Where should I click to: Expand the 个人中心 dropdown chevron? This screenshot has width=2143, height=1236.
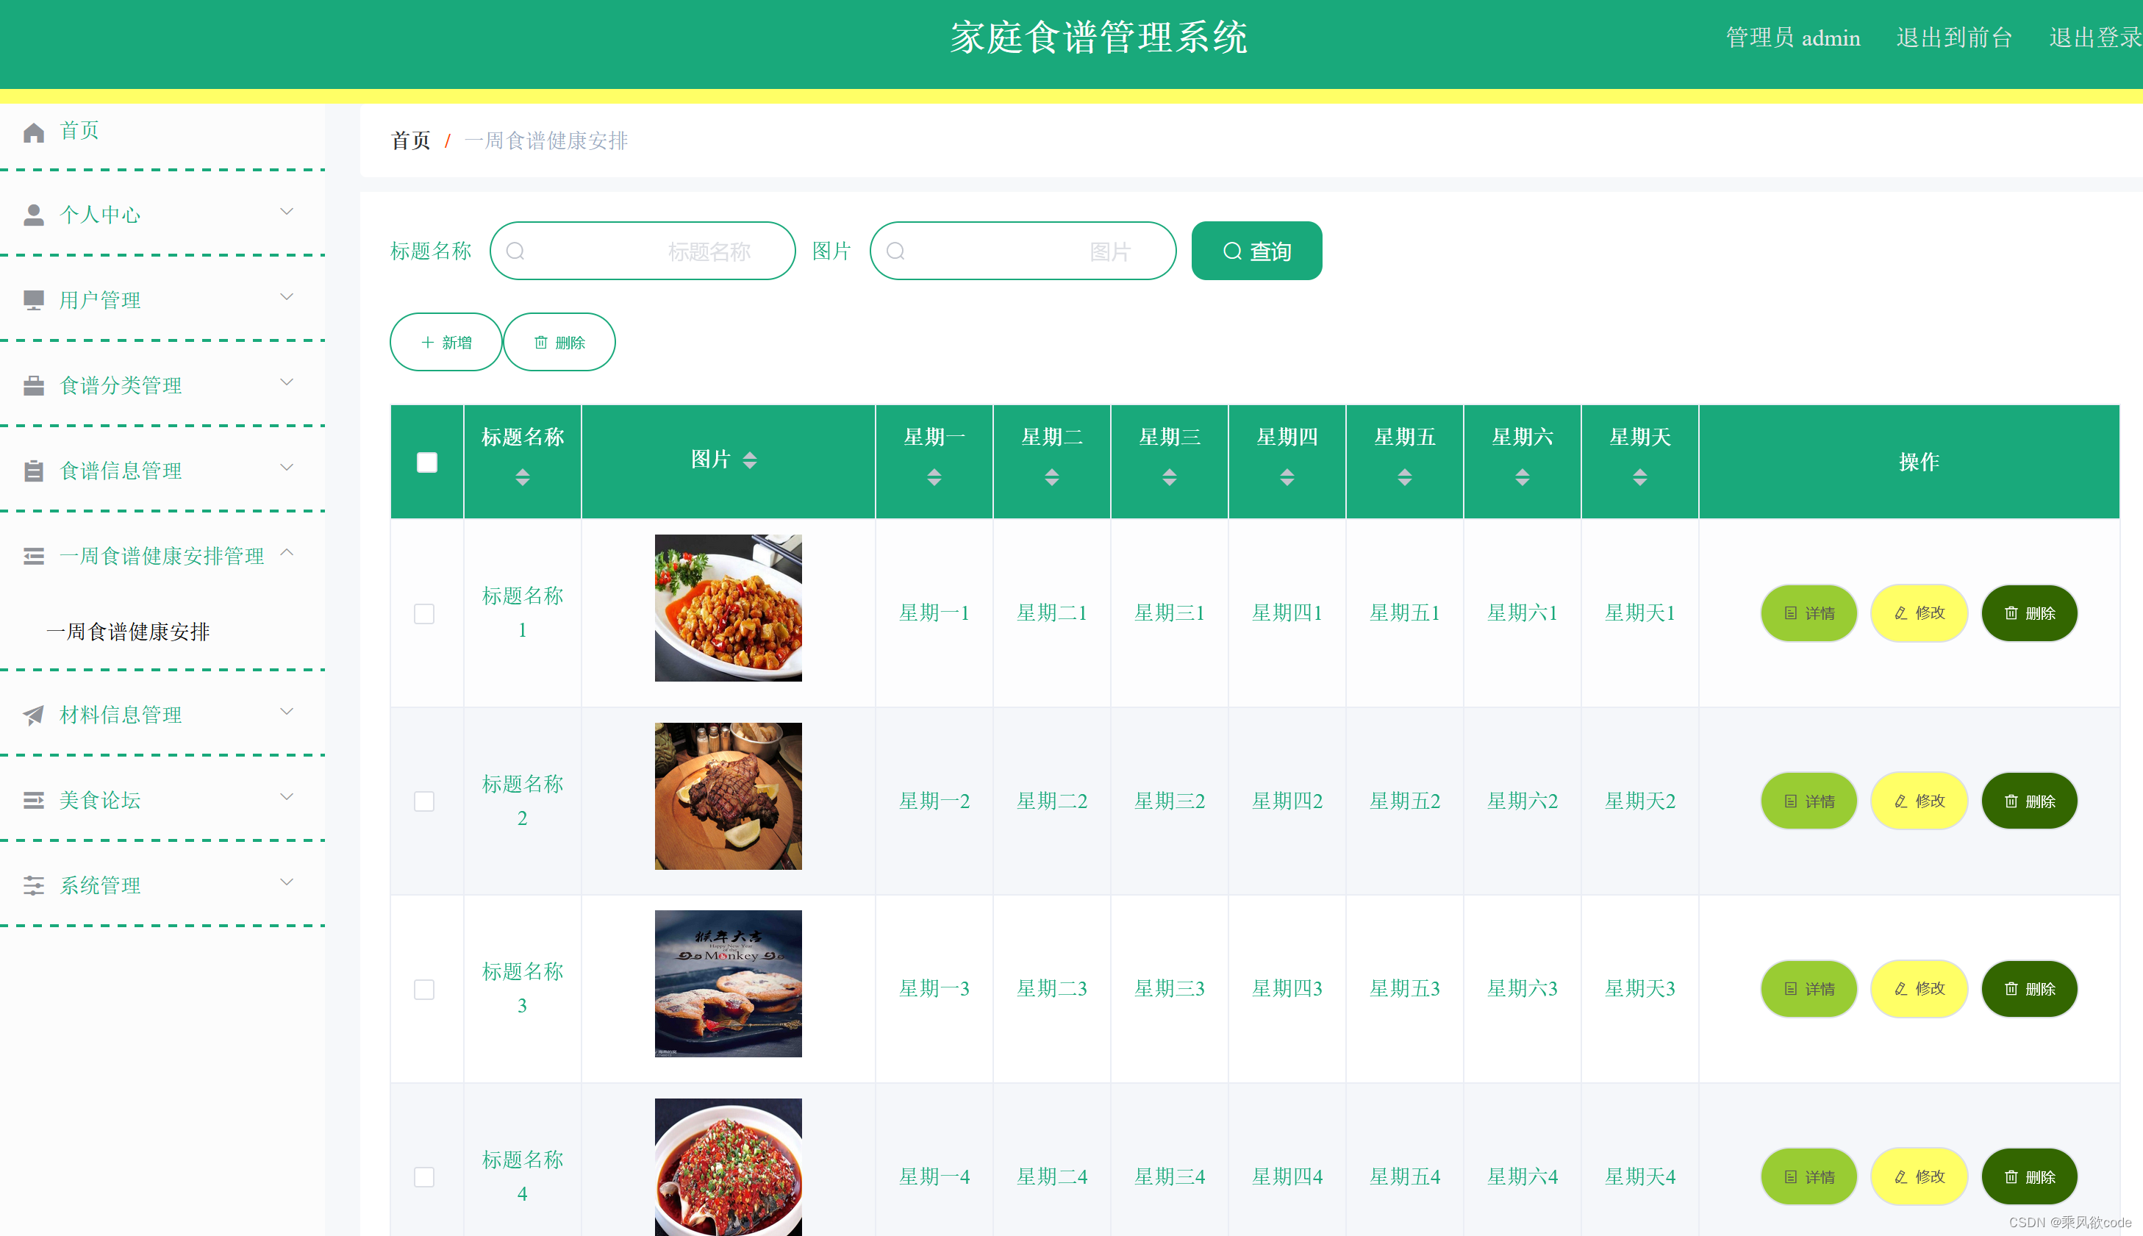pos(287,211)
